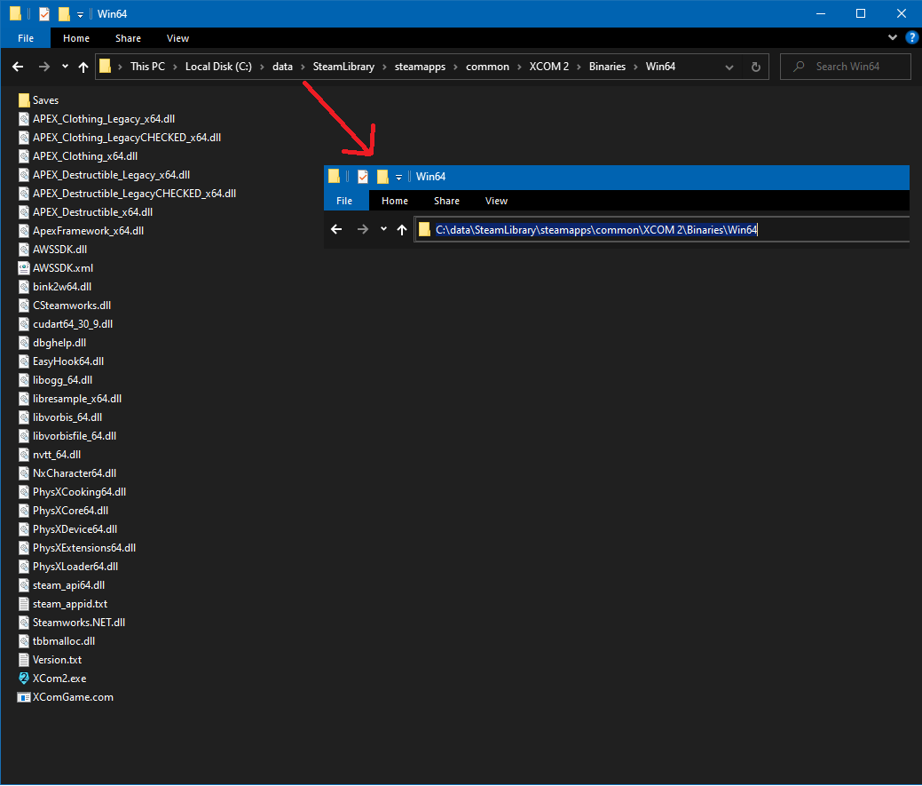922x786 pixels.
Task: Select APEX_Destructible_LegacyCHECKED_x64.dll file
Action: pyautogui.click(x=128, y=194)
